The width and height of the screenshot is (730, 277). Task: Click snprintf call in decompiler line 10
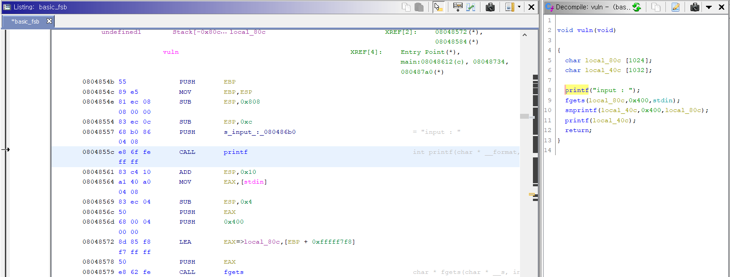(581, 110)
